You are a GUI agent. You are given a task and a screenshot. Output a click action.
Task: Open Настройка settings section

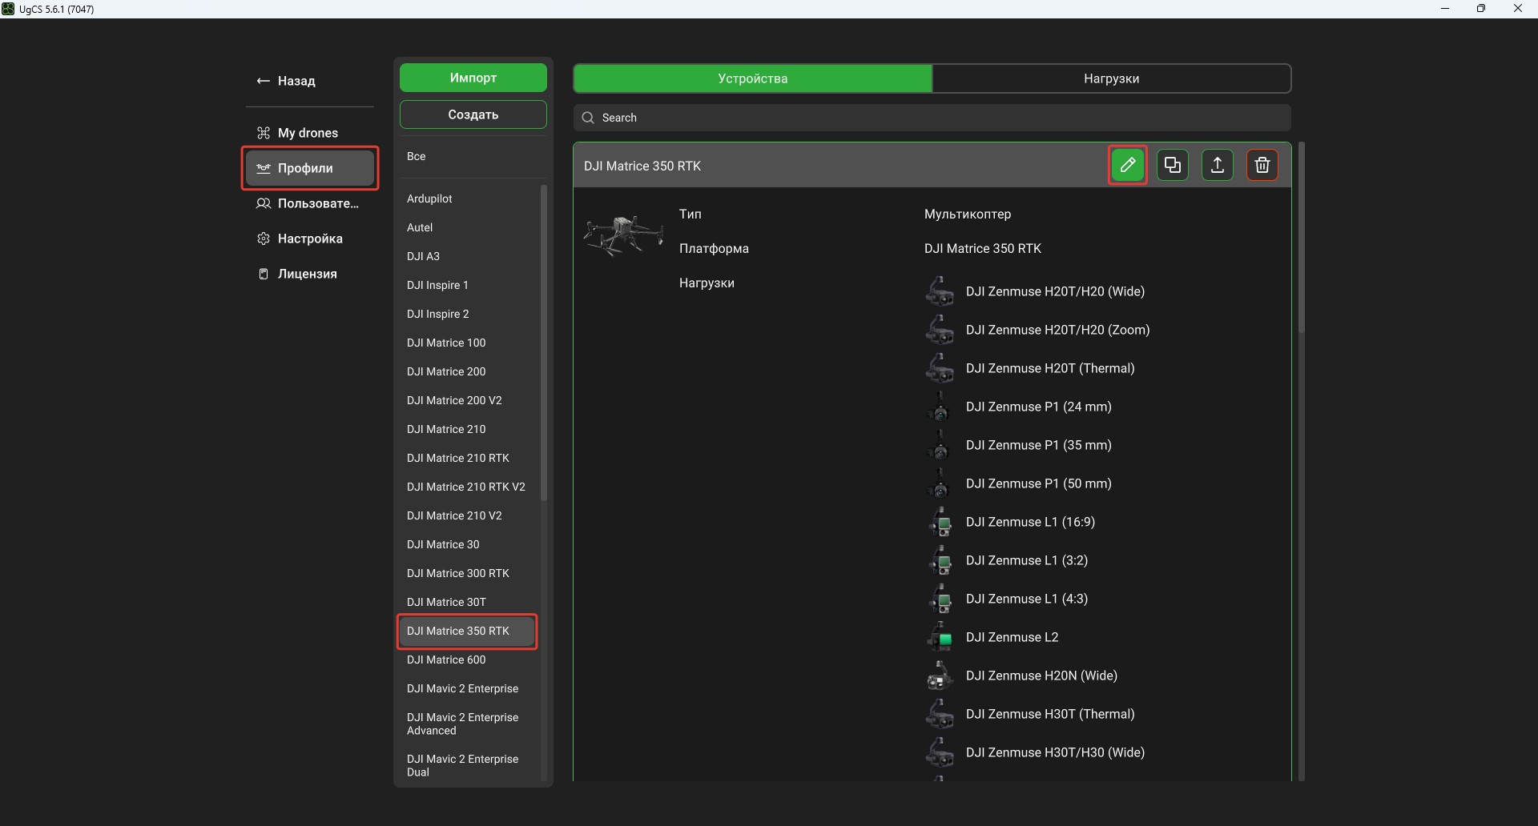click(310, 239)
